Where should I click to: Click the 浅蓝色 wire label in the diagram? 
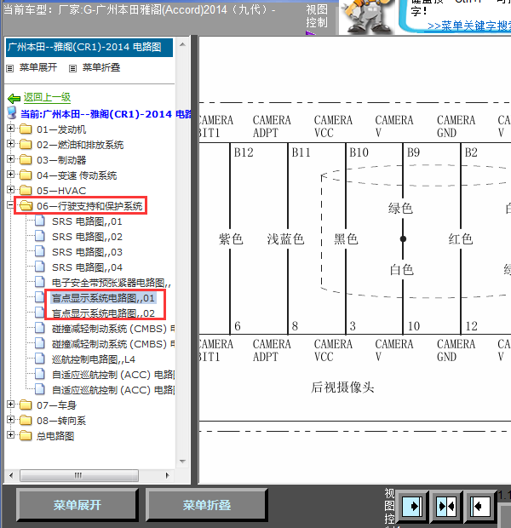pos(285,239)
